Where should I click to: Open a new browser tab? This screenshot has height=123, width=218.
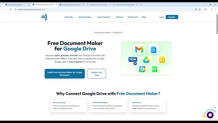click(x=141, y=5)
